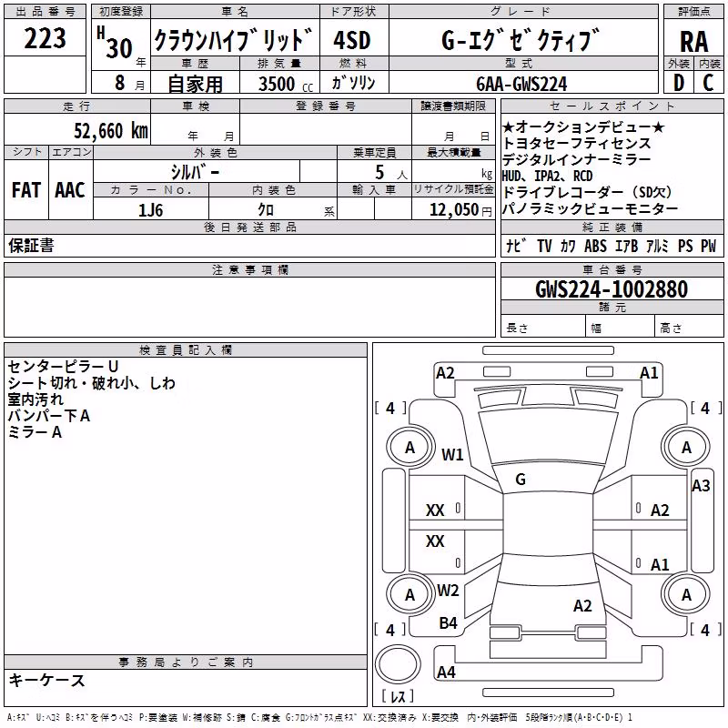728x728 pixels.
Task: Click air conditioner value AAC
Action: 70,190
